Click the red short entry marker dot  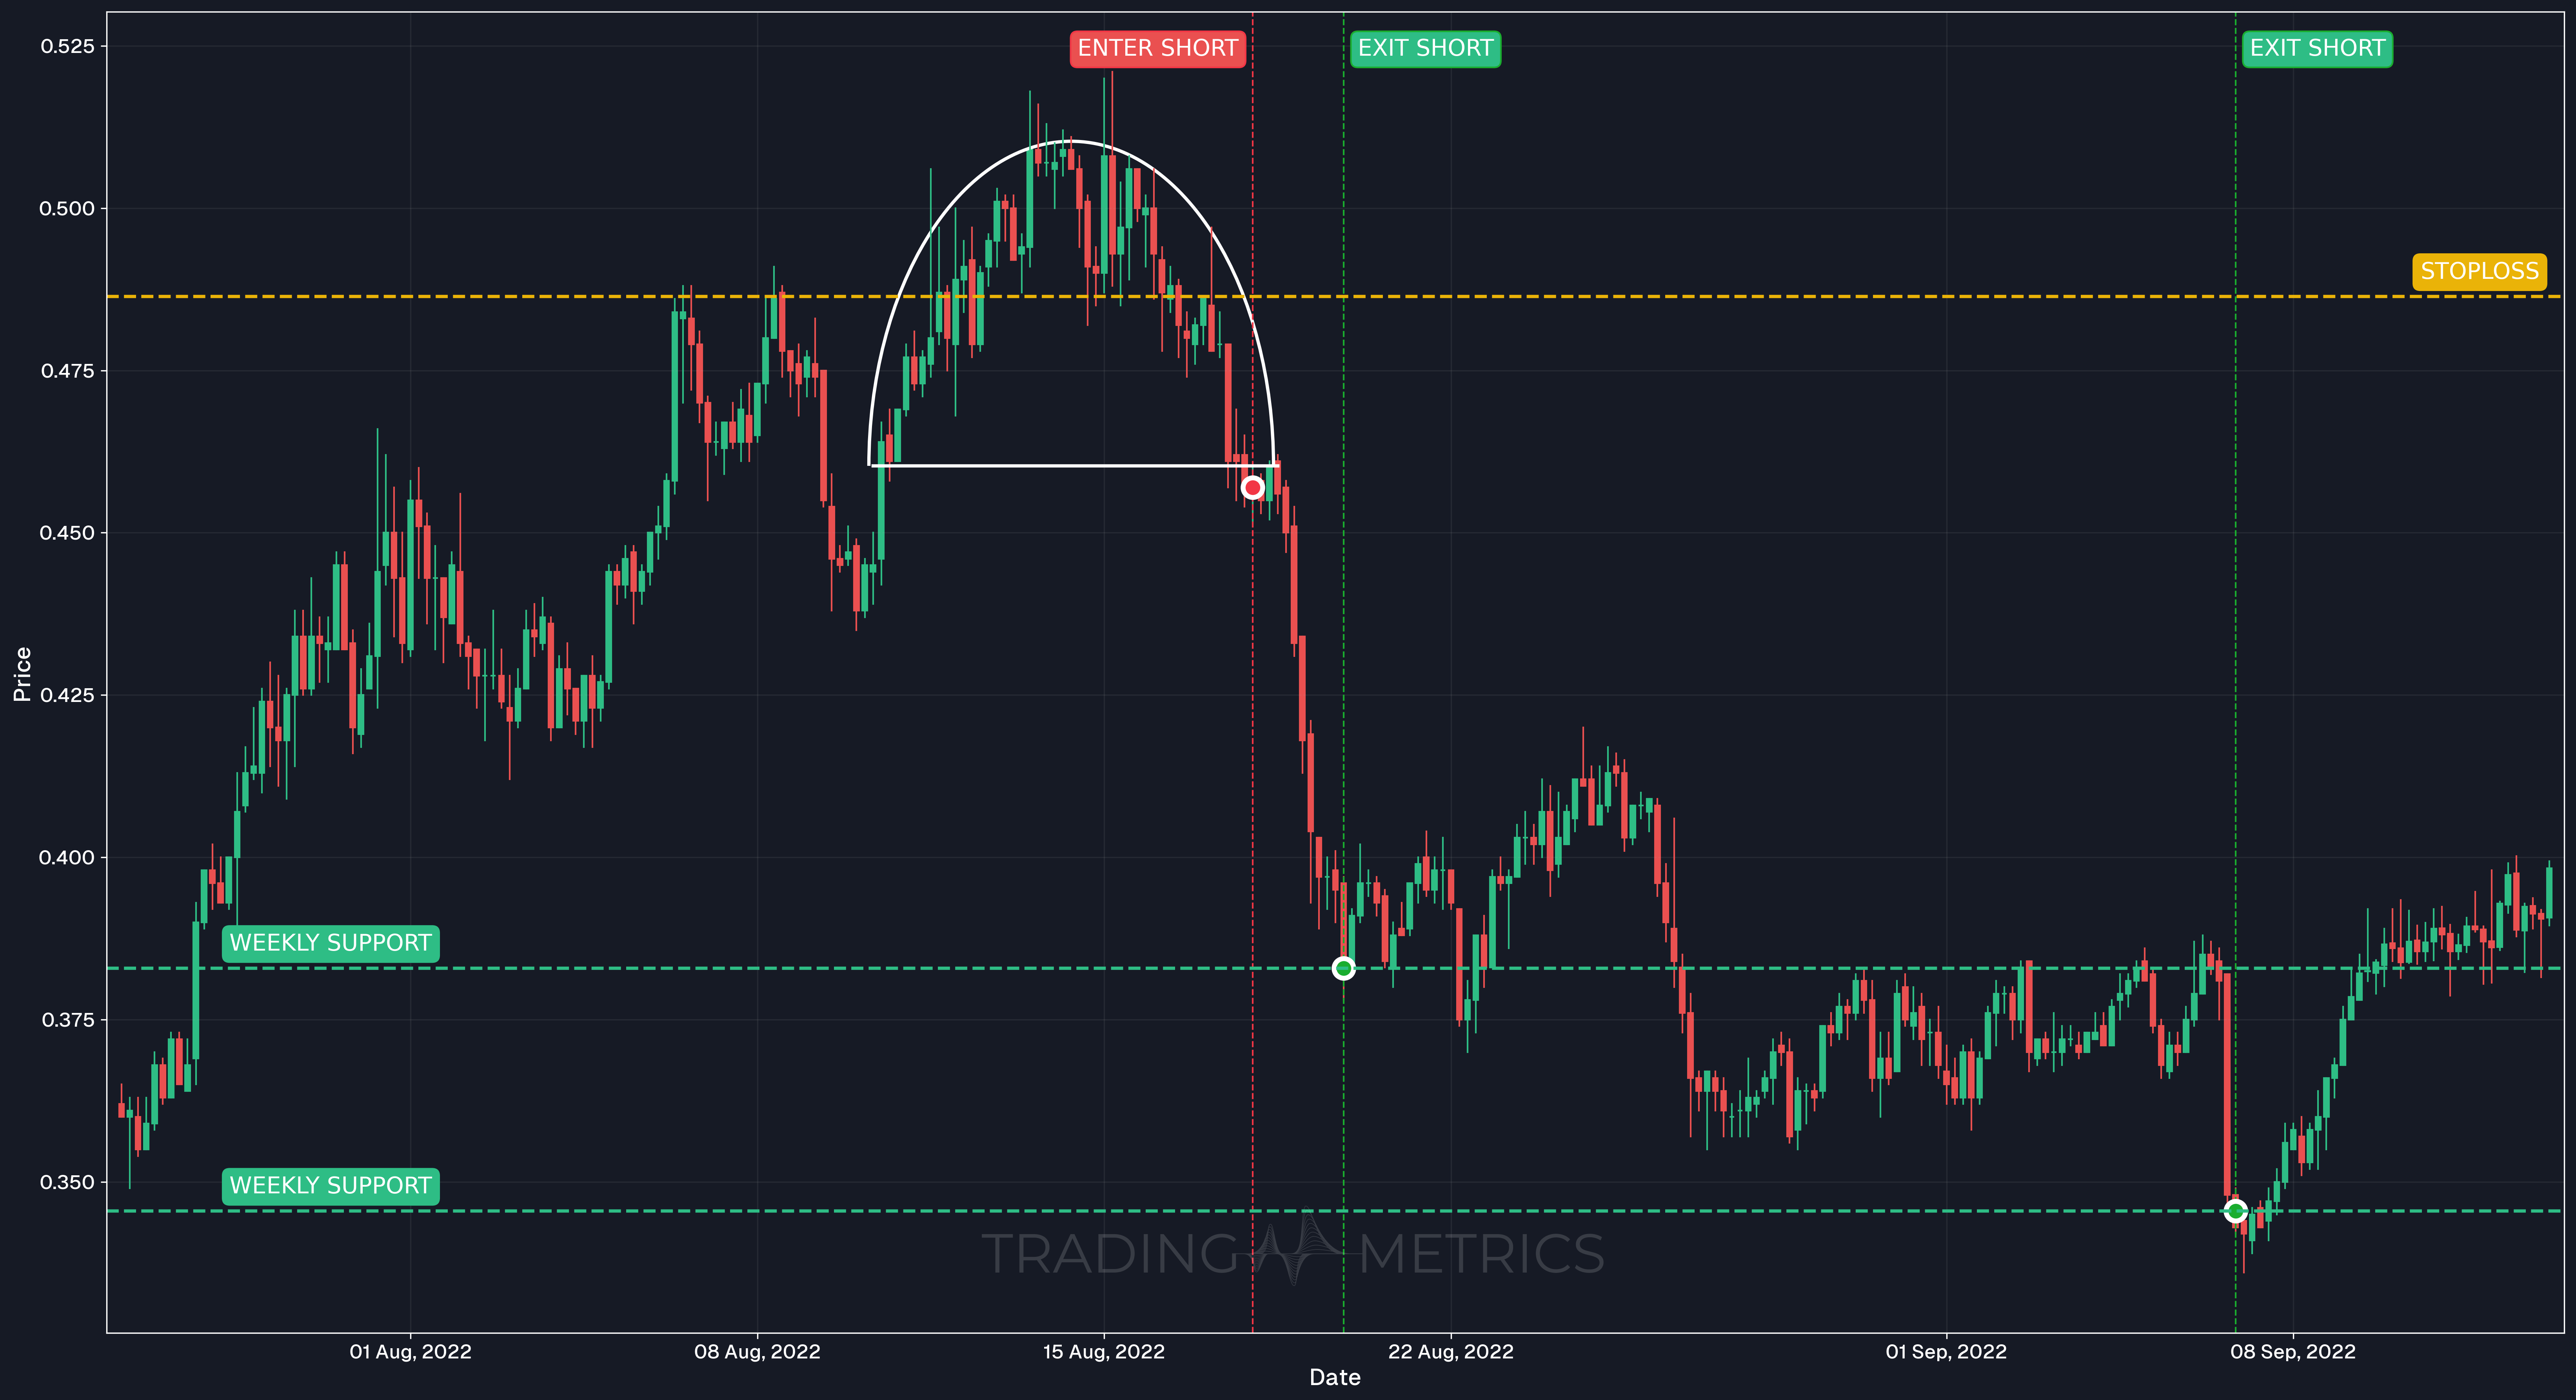(1253, 488)
